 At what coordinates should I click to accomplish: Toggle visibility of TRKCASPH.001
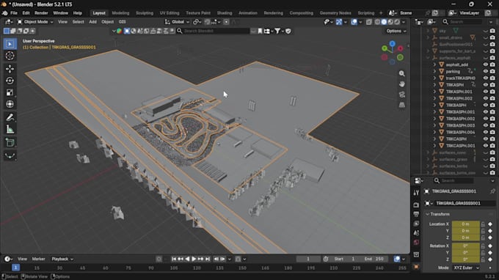(486, 146)
